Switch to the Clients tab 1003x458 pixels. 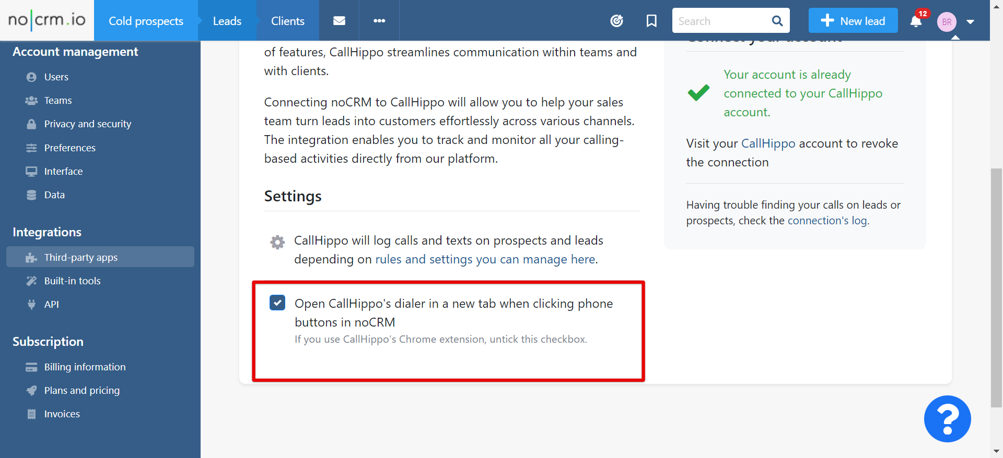(288, 21)
